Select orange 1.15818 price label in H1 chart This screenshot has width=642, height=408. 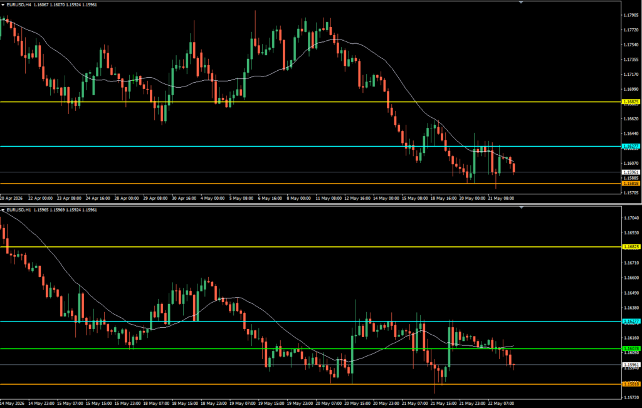tap(631, 384)
